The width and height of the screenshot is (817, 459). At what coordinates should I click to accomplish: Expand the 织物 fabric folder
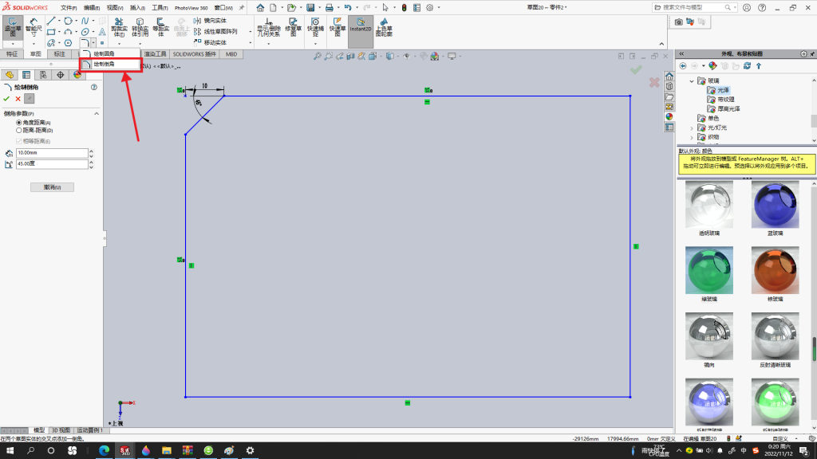(692, 137)
